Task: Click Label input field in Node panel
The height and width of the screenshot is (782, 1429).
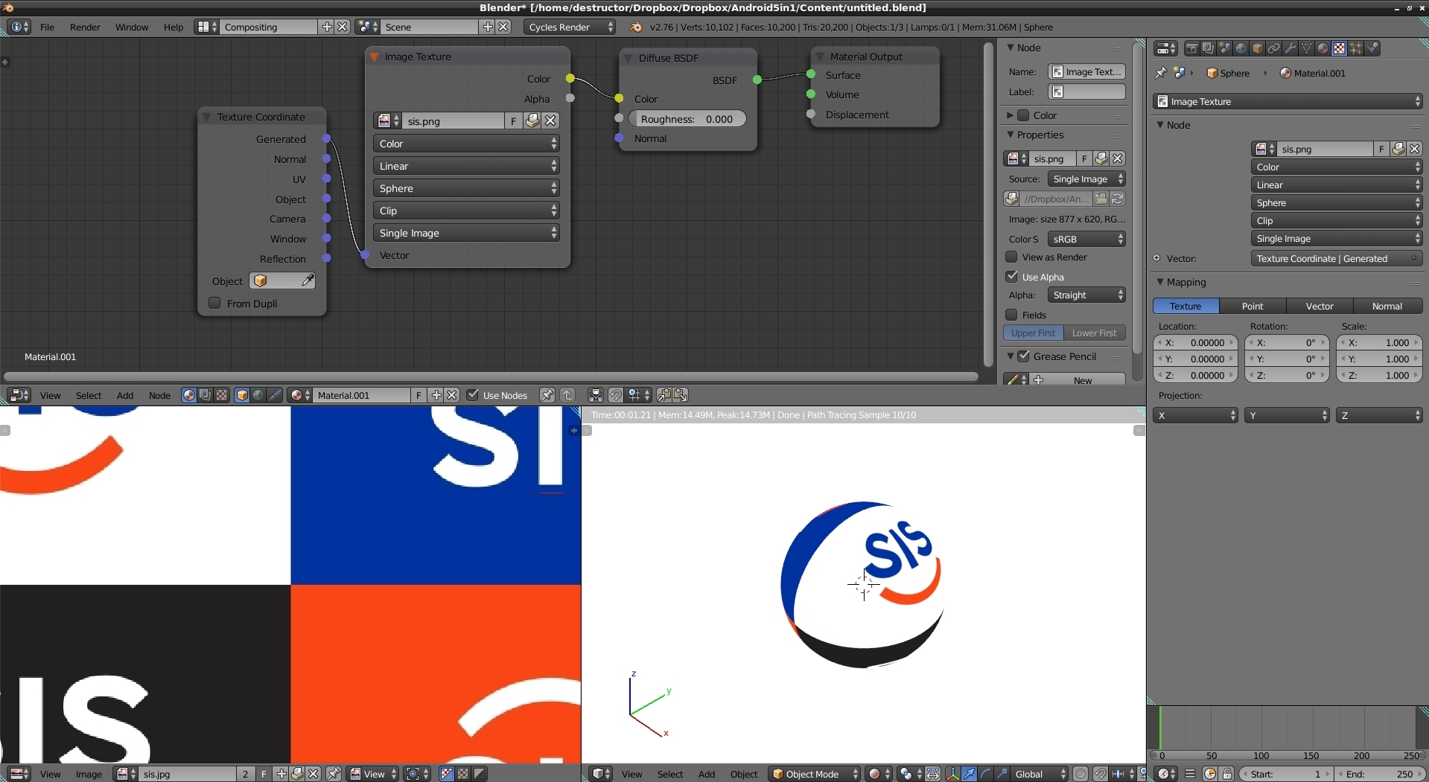Action: pos(1086,92)
